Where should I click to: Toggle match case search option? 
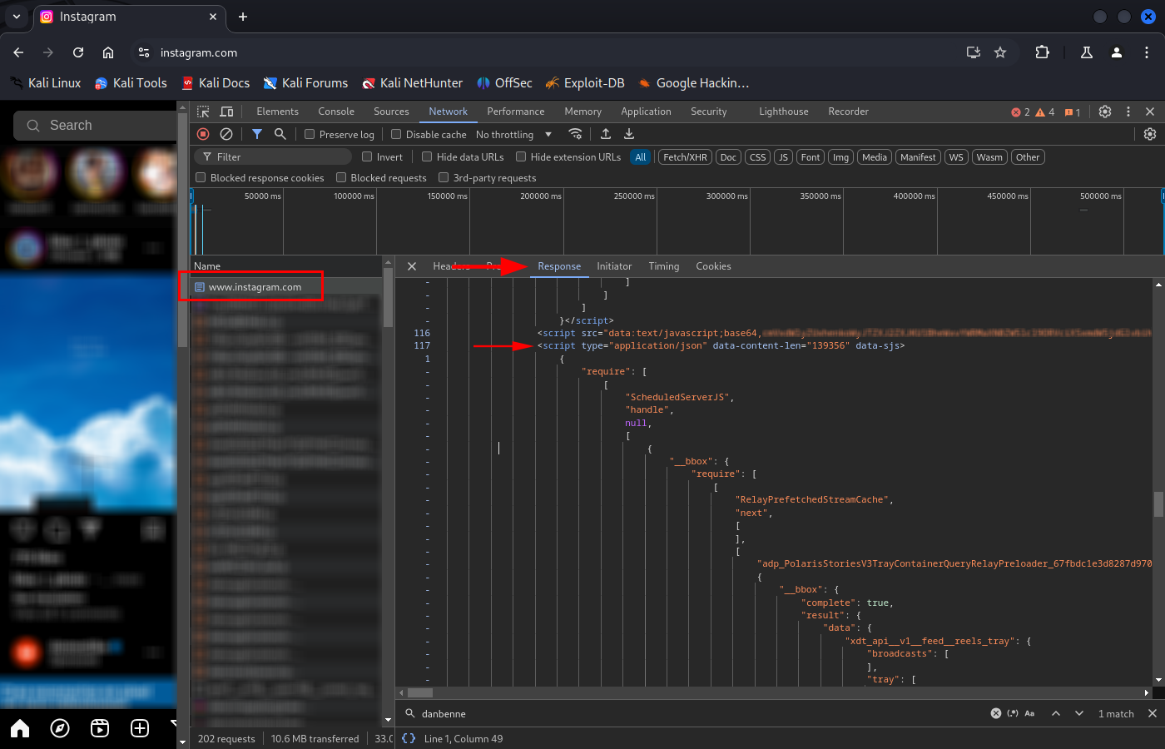(1029, 713)
